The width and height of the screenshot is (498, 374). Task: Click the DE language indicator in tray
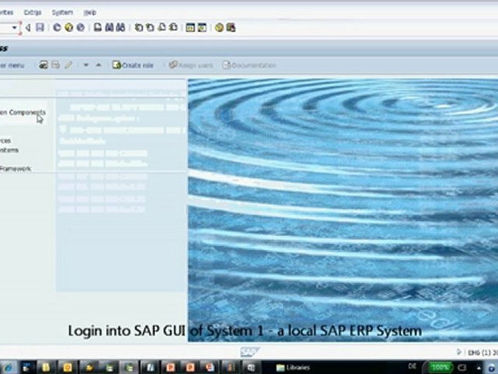412,367
